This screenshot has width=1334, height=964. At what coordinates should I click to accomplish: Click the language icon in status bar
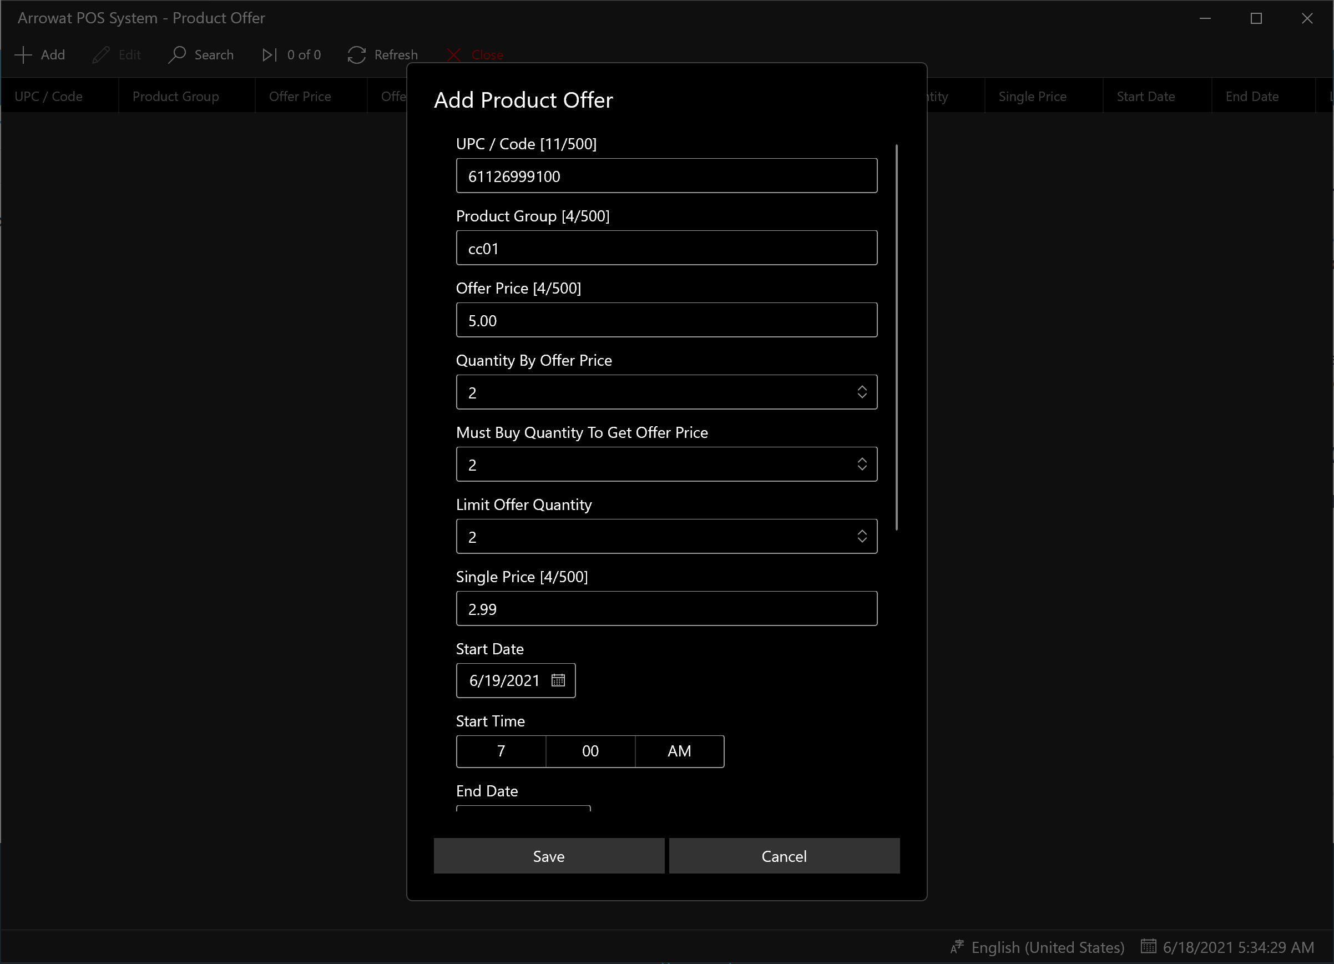[957, 947]
